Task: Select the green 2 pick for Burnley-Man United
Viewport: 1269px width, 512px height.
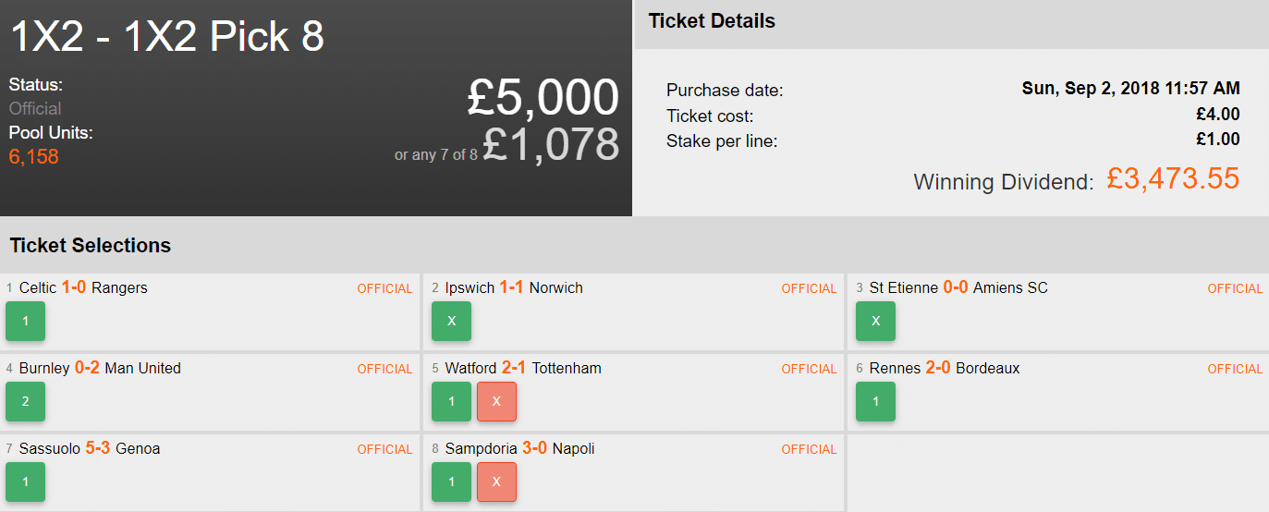Action: click(25, 401)
